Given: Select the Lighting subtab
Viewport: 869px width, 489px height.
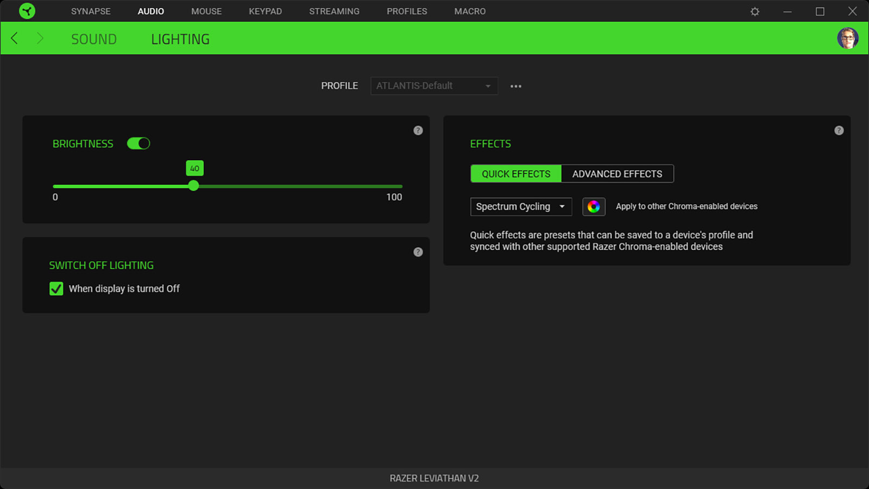Looking at the screenshot, I should coord(180,39).
